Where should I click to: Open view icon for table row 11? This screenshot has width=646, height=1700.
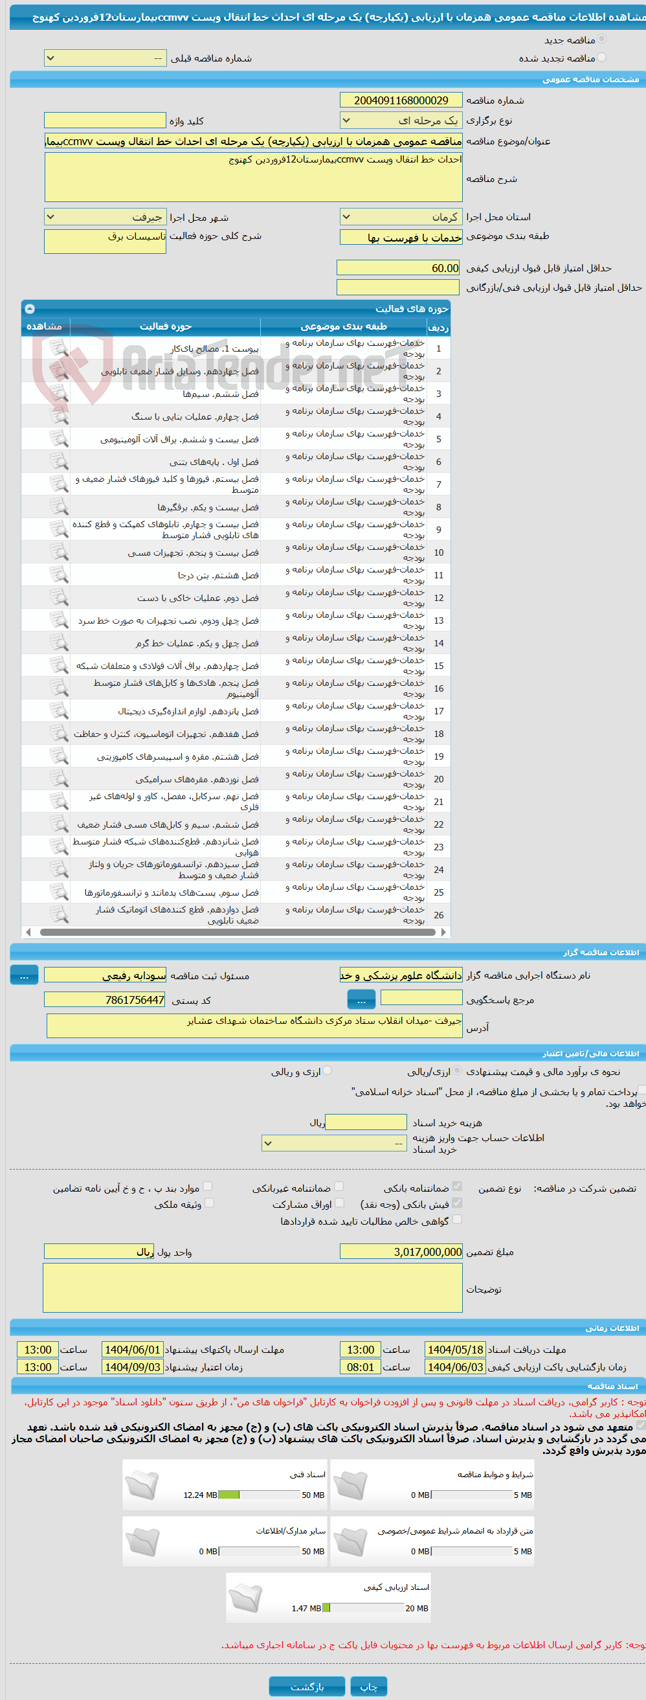coord(59,574)
